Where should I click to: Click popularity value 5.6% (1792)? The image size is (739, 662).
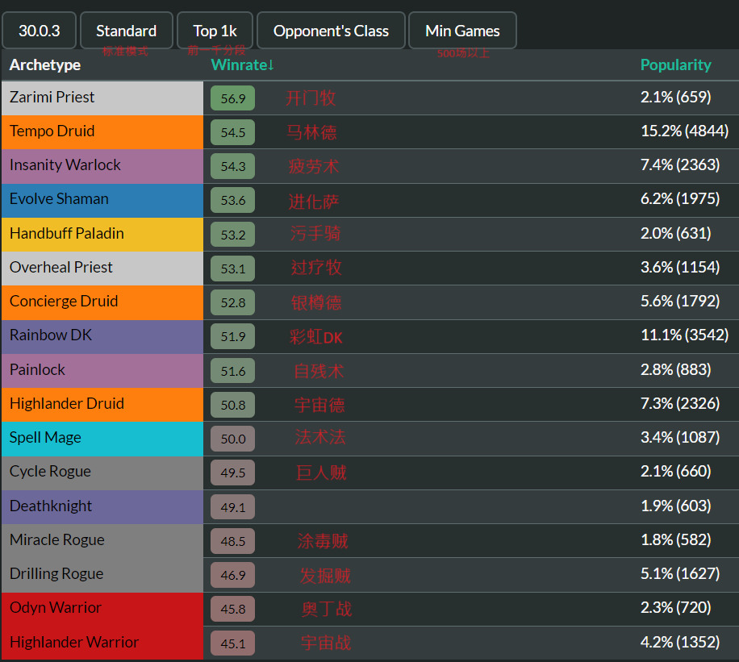679,301
